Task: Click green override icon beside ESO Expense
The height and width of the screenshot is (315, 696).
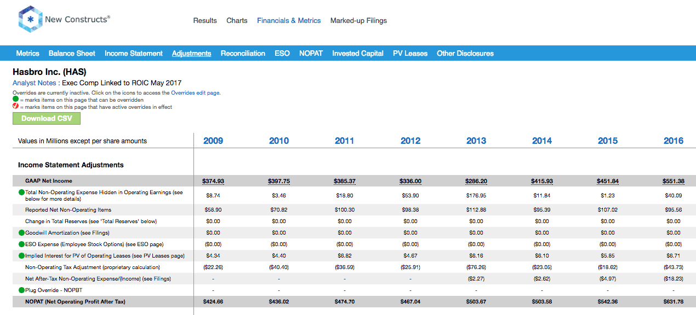Action: click(x=22, y=244)
